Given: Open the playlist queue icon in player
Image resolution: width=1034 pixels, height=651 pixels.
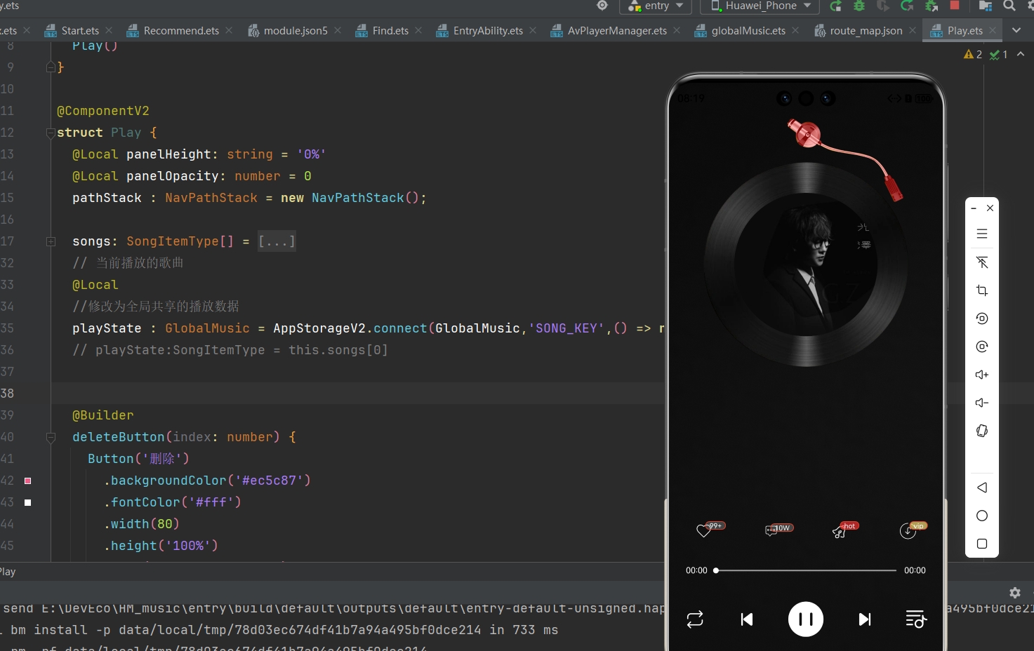Looking at the screenshot, I should click(915, 619).
